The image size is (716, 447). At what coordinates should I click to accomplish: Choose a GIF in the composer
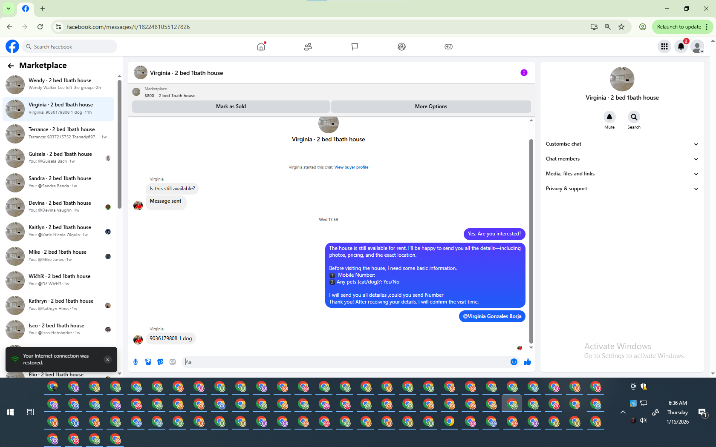point(173,362)
